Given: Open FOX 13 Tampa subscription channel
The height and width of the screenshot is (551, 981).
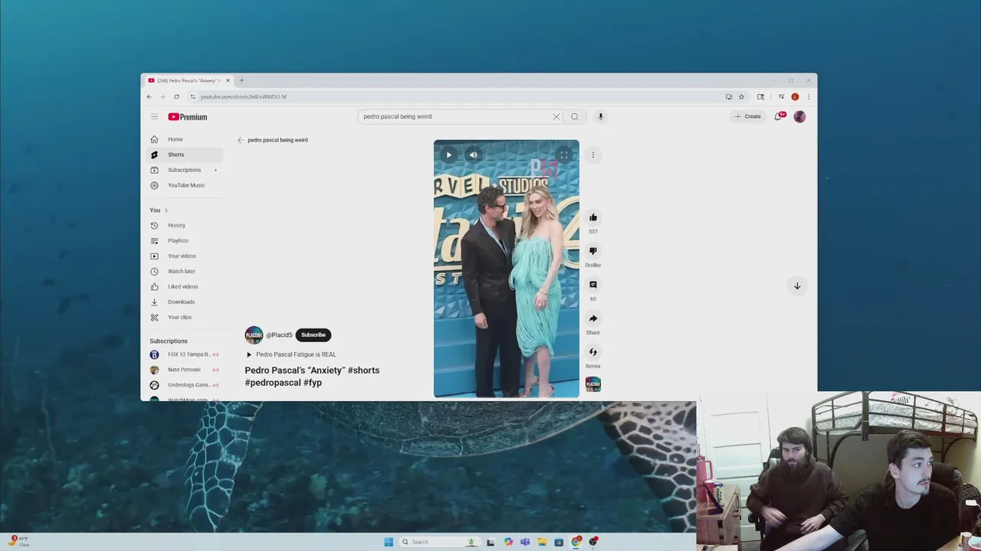Looking at the screenshot, I should (x=184, y=354).
